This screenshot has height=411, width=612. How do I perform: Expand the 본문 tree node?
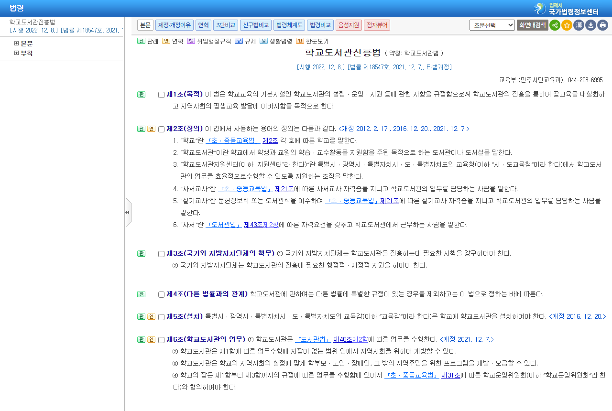click(x=17, y=43)
